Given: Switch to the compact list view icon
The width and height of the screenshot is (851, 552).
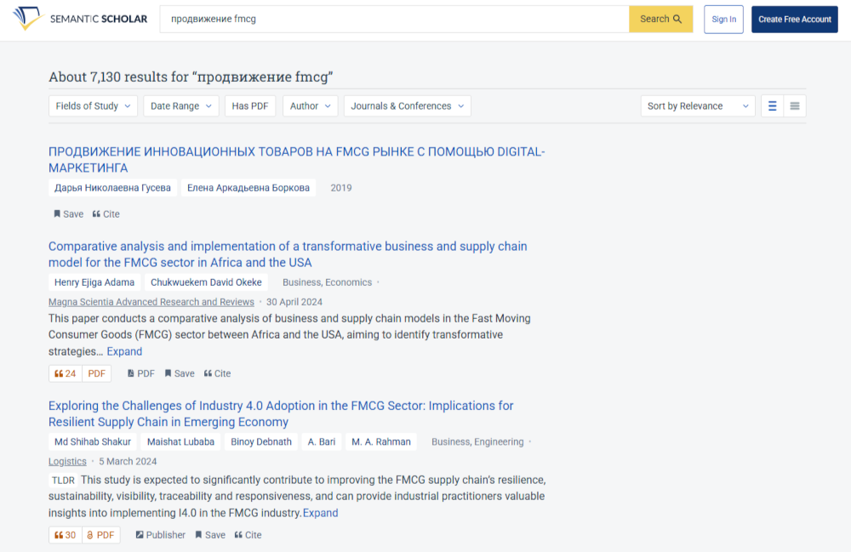Looking at the screenshot, I should coord(795,106).
